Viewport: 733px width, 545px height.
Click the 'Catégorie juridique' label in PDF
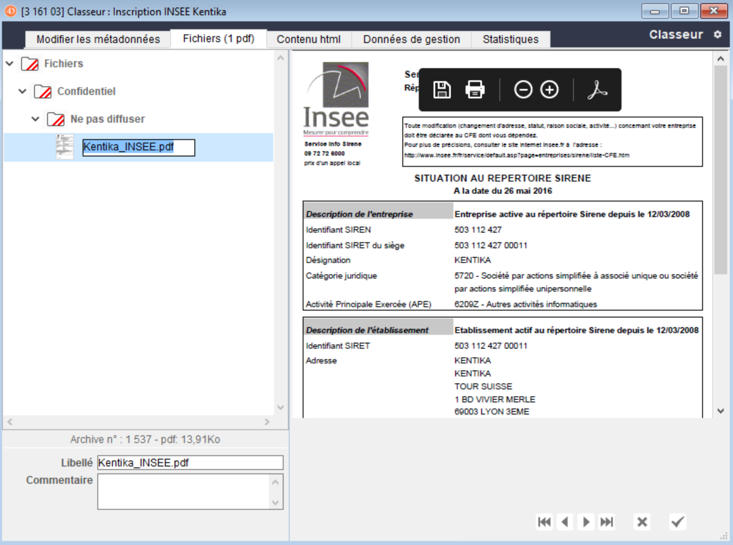pyautogui.click(x=341, y=276)
